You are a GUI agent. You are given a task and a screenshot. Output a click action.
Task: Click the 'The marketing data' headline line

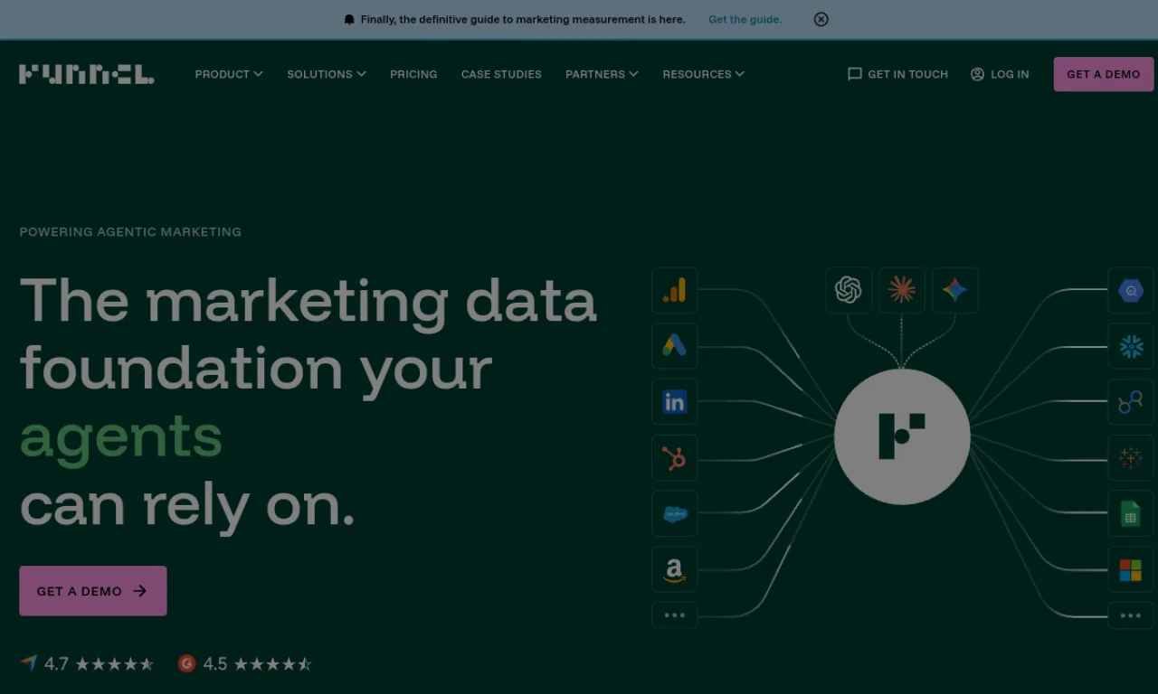click(x=308, y=300)
